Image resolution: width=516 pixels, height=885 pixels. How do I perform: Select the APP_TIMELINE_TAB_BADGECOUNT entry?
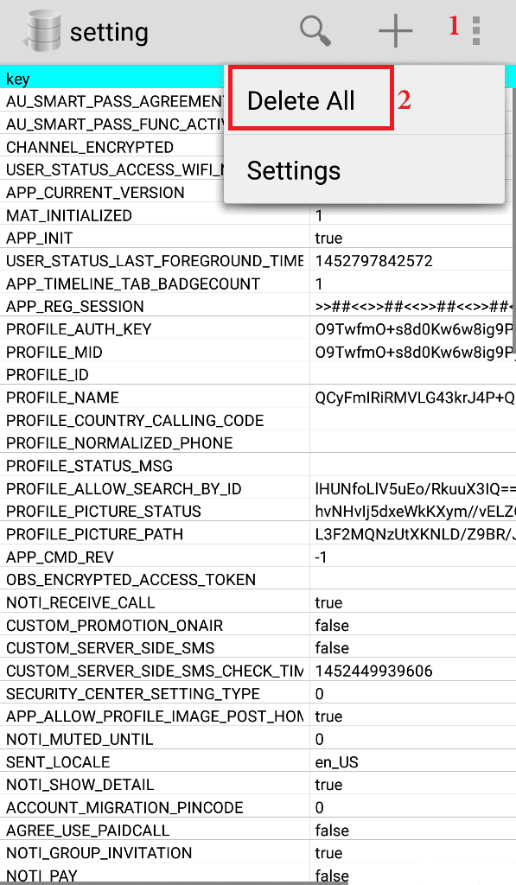tap(104, 283)
